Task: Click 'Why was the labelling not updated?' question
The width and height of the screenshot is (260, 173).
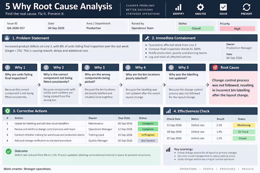Action: [184, 76]
